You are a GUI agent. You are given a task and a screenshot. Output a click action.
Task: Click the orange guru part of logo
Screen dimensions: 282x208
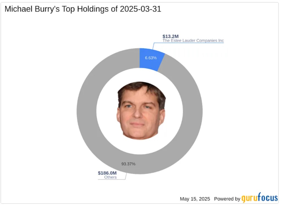tap(249, 198)
